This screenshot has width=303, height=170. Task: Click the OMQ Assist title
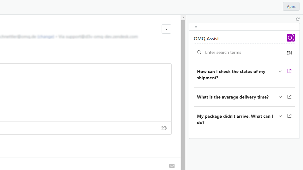pos(206,38)
